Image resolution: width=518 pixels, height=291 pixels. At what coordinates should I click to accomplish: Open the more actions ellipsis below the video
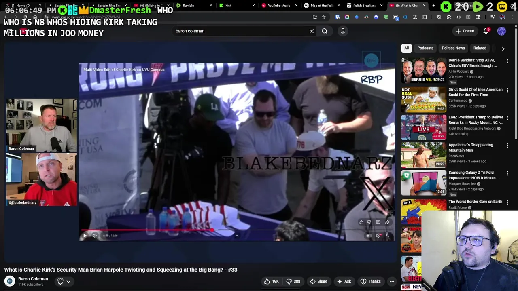click(x=392, y=281)
